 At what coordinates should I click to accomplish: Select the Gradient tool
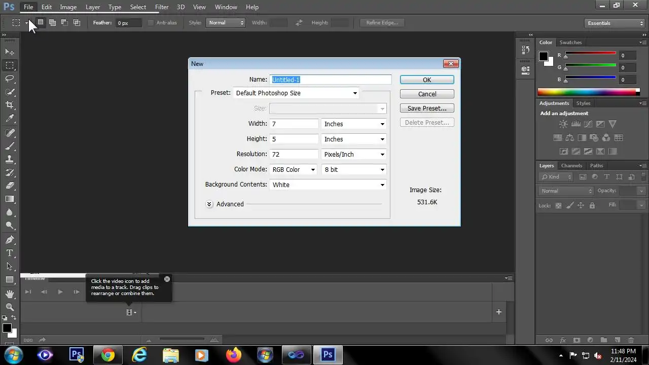coord(10,199)
